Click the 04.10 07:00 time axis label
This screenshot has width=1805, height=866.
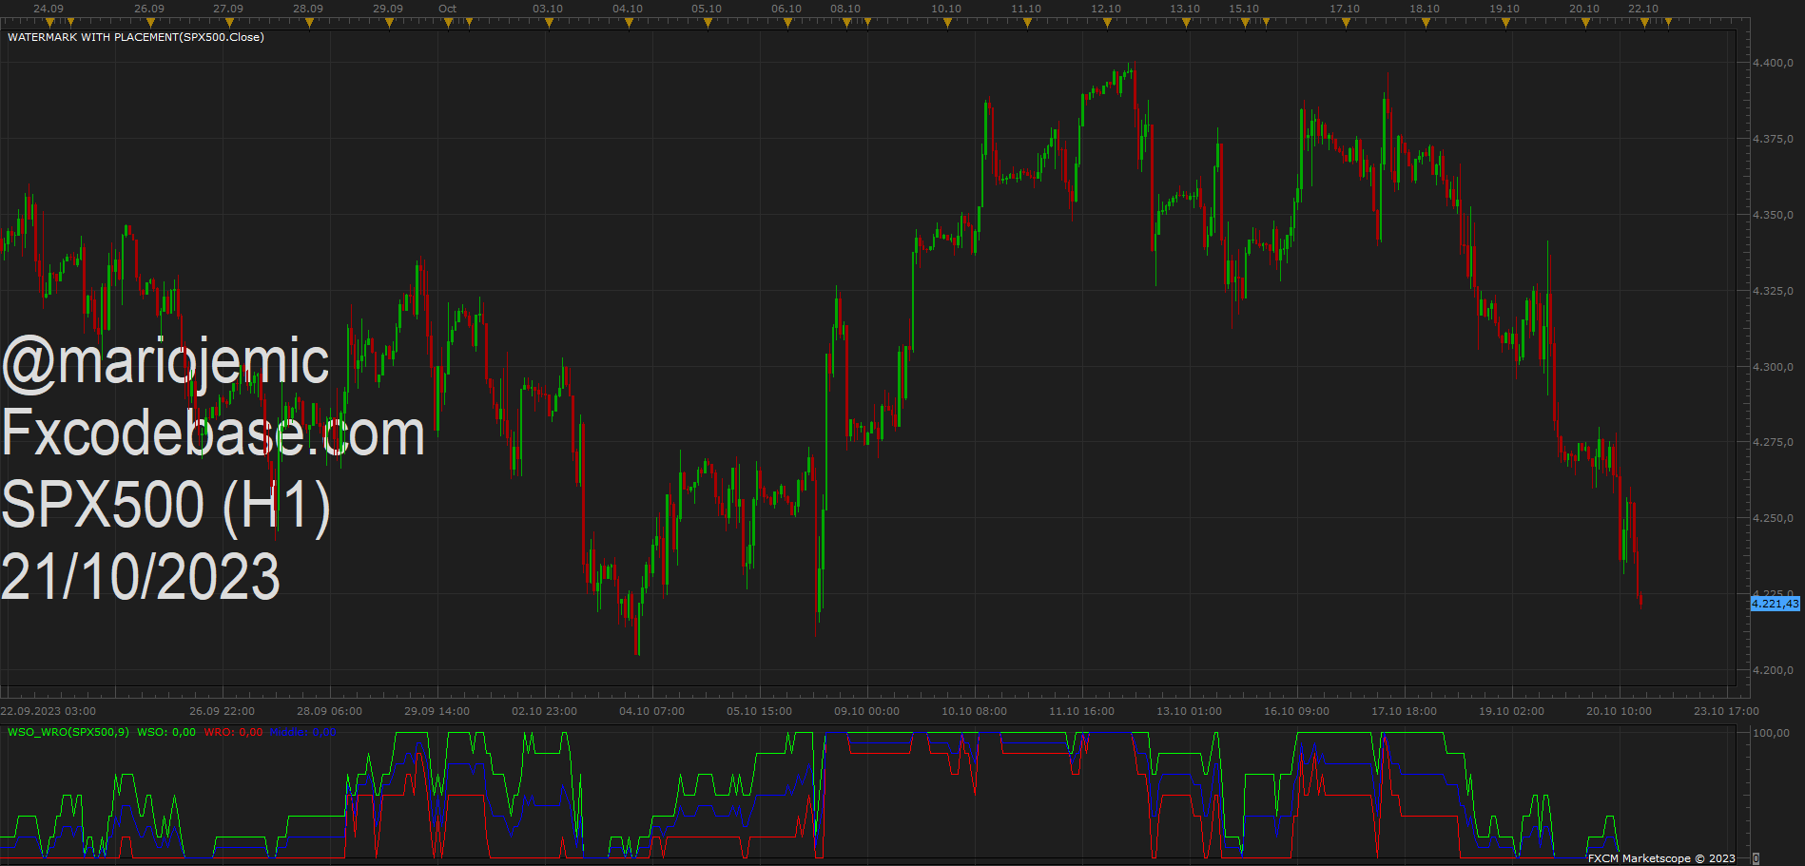pyautogui.click(x=651, y=711)
